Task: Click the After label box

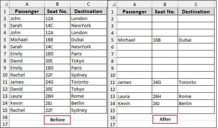Action: pos(165,119)
